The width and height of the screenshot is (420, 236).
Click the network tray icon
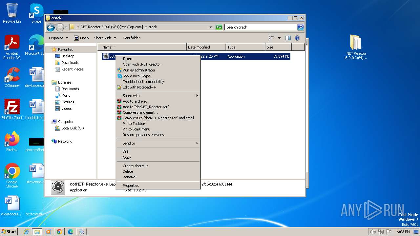tap(381, 232)
